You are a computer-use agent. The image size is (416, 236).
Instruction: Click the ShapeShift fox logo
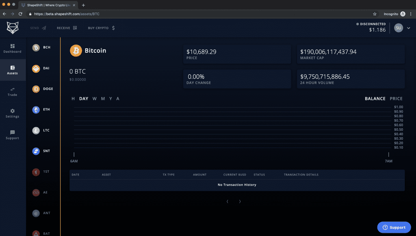point(13,28)
